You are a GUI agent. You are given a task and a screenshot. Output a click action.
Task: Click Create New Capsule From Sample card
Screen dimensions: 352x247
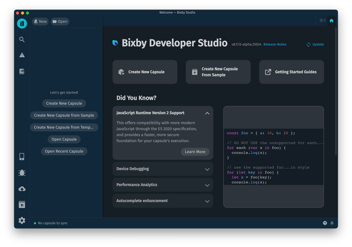(218, 72)
